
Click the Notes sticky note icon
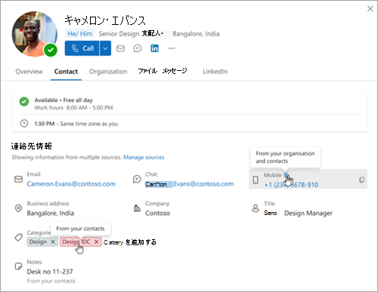(18, 266)
